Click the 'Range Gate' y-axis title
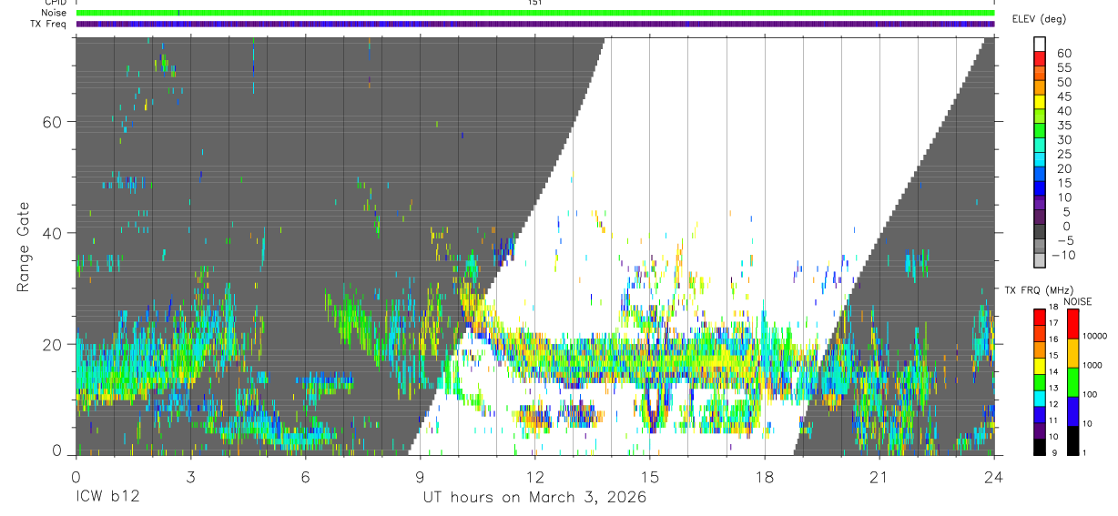The height and width of the screenshot is (516, 1118). 24,246
